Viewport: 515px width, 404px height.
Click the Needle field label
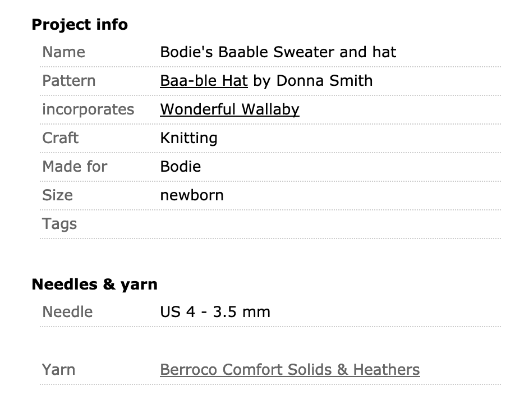coord(67,311)
